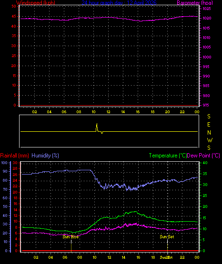Click the 1000 value on barometer axis
222x264 pixels.
pyautogui.click(x=207, y=57)
